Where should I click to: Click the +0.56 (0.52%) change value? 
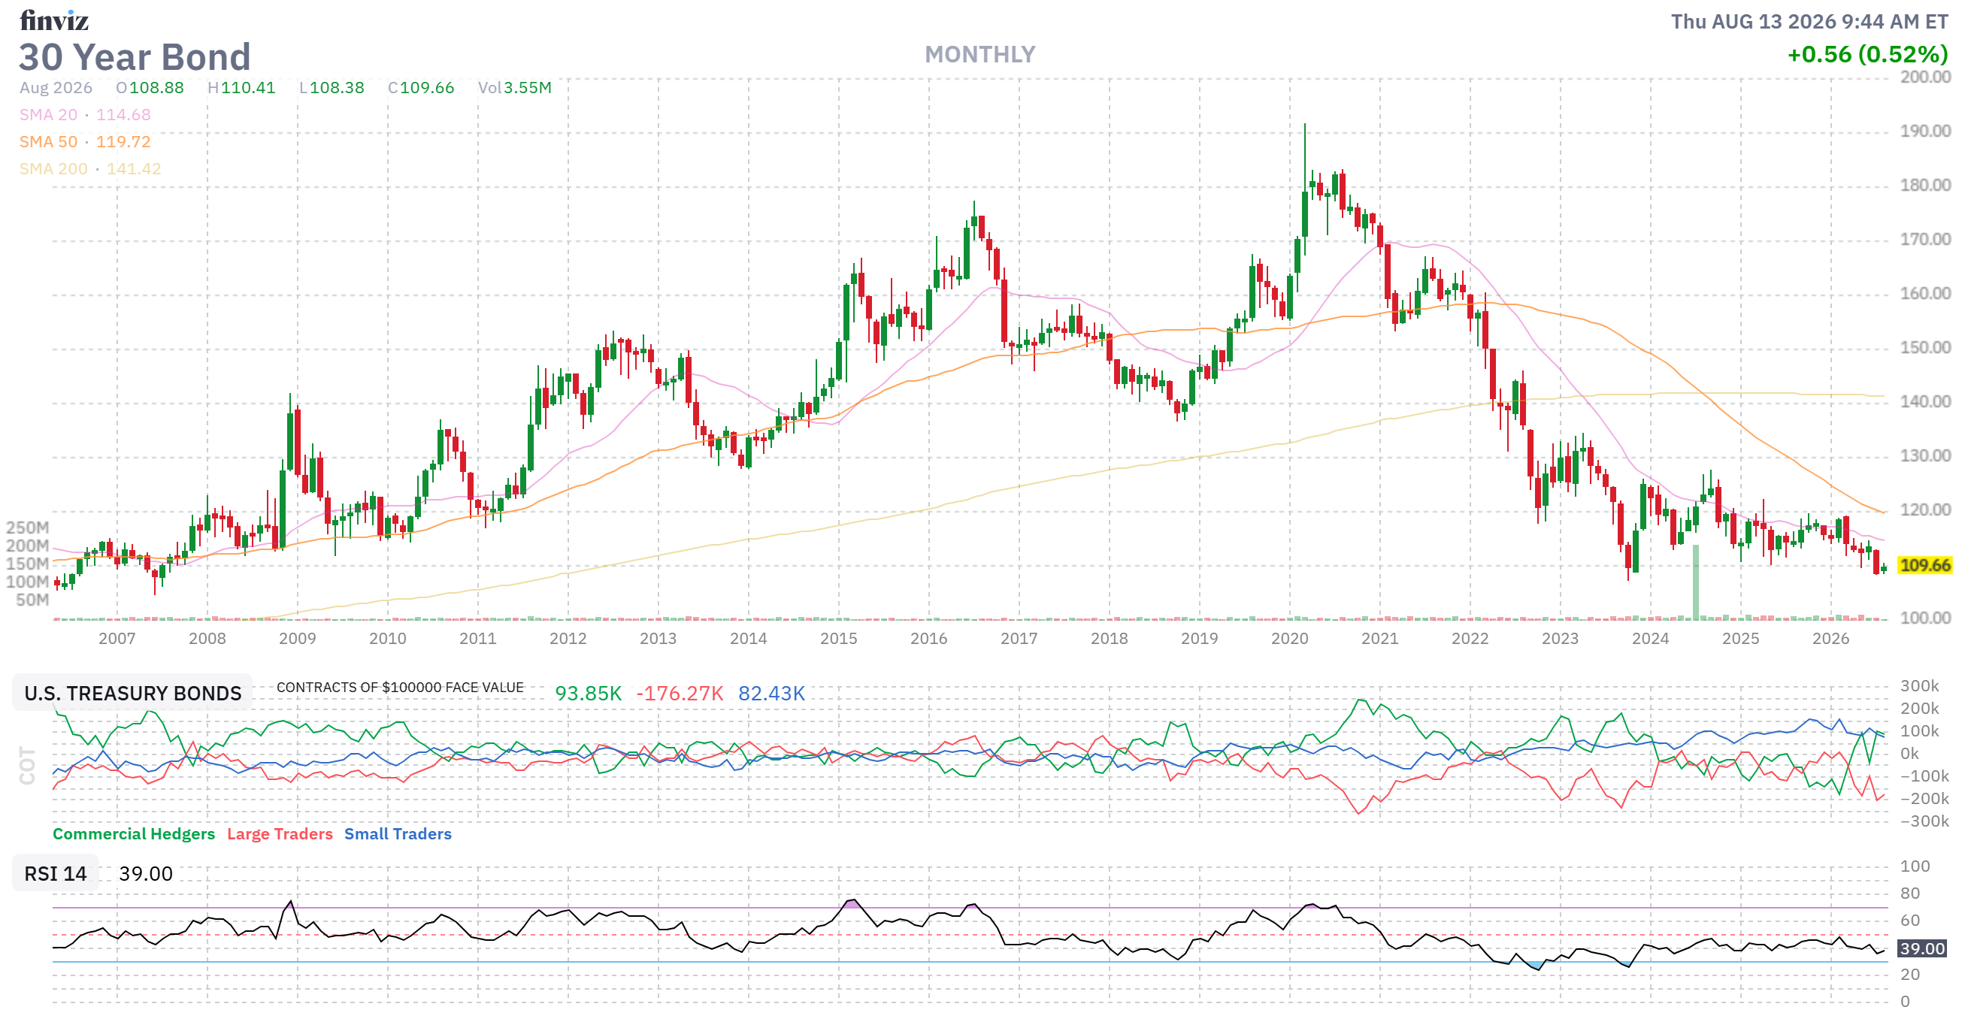tap(1868, 54)
